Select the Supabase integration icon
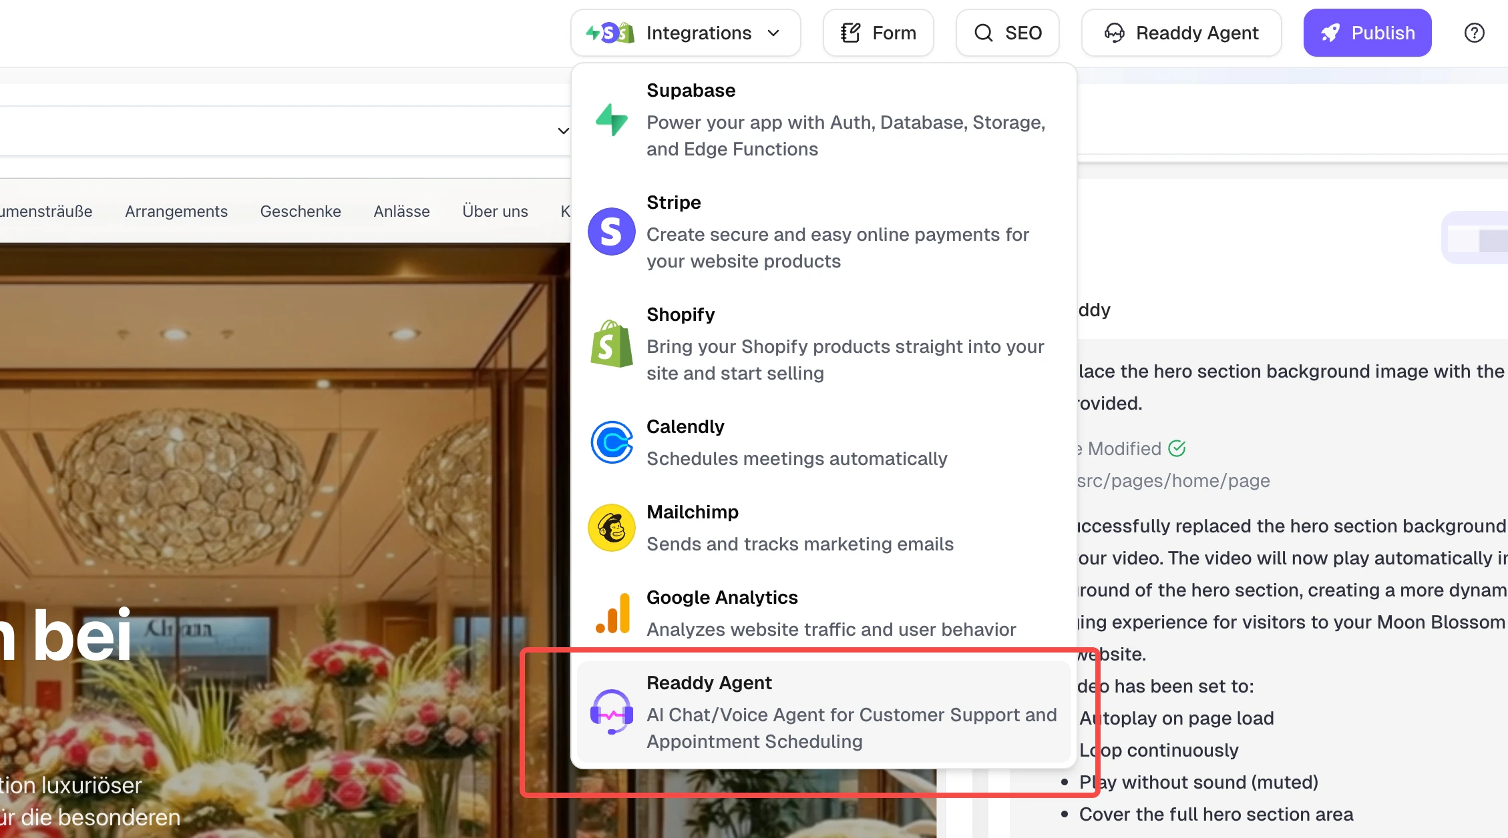The width and height of the screenshot is (1508, 838). (x=610, y=120)
